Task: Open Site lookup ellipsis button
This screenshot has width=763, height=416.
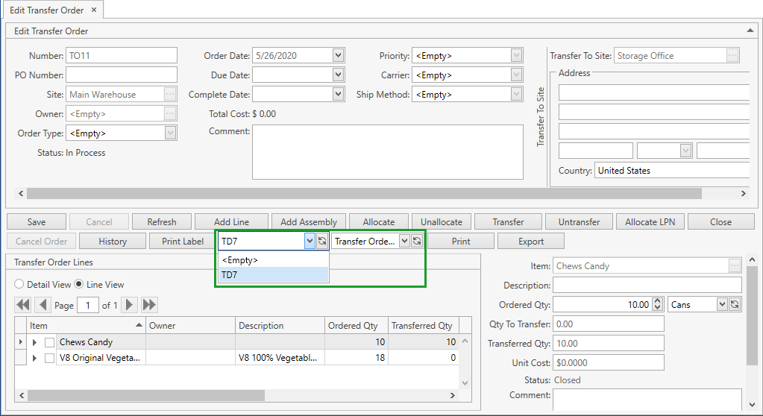Action: [170, 95]
